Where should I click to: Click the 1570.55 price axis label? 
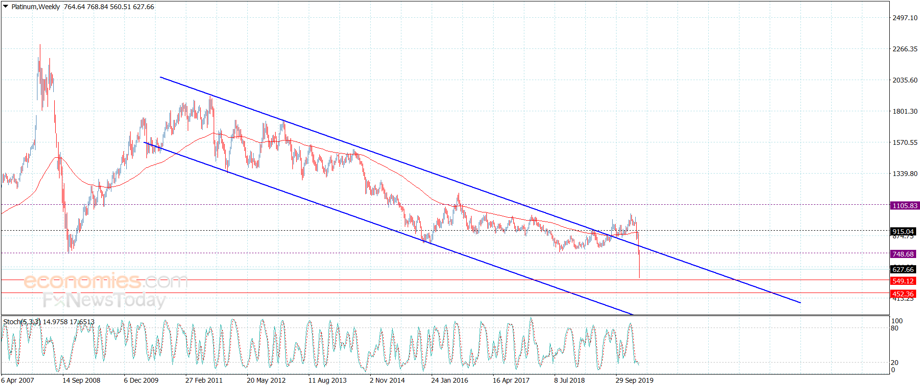coord(905,142)
